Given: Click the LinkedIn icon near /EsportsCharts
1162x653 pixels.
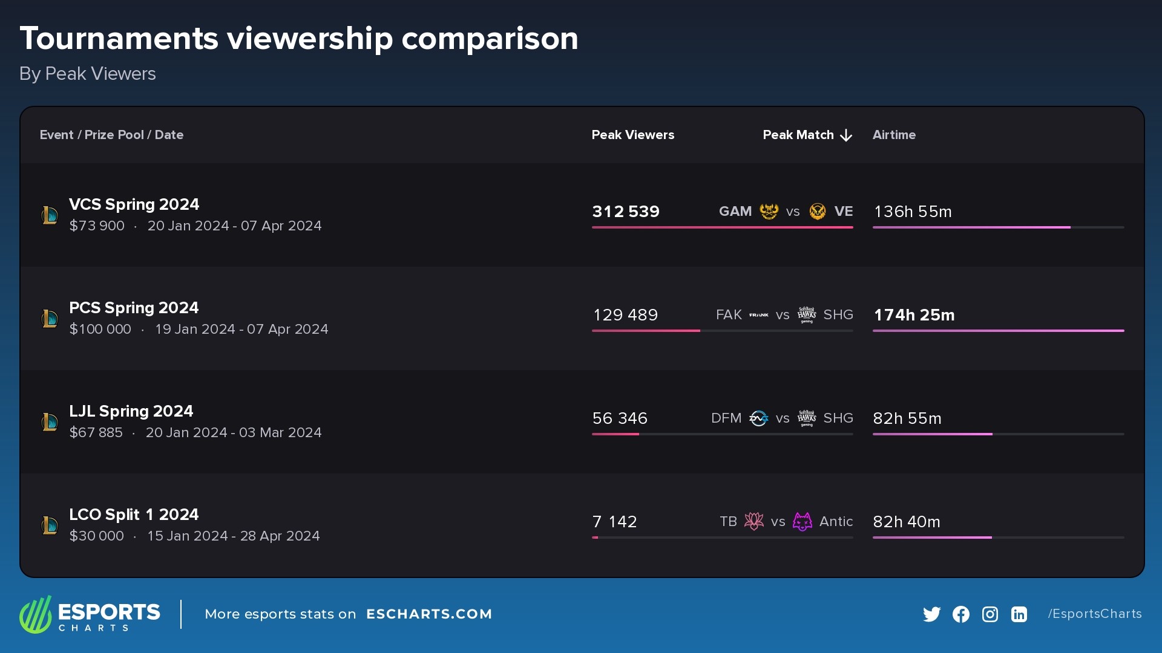Looking at the screenshot, I should (1019, 614).
